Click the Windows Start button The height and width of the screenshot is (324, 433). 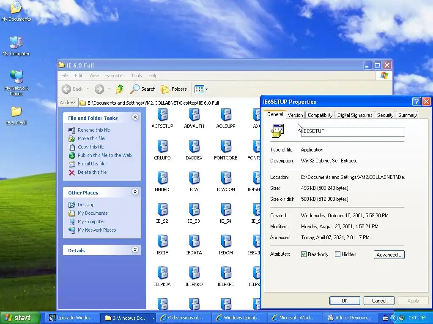coord(20,318)
